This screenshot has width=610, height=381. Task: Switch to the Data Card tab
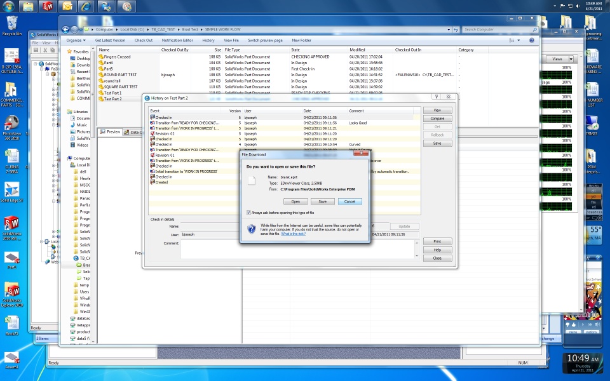[133, 132]
